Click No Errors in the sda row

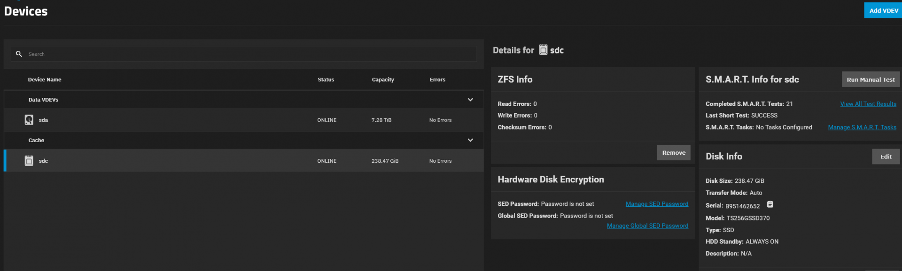pyautogui.click(x=440, y=120)
